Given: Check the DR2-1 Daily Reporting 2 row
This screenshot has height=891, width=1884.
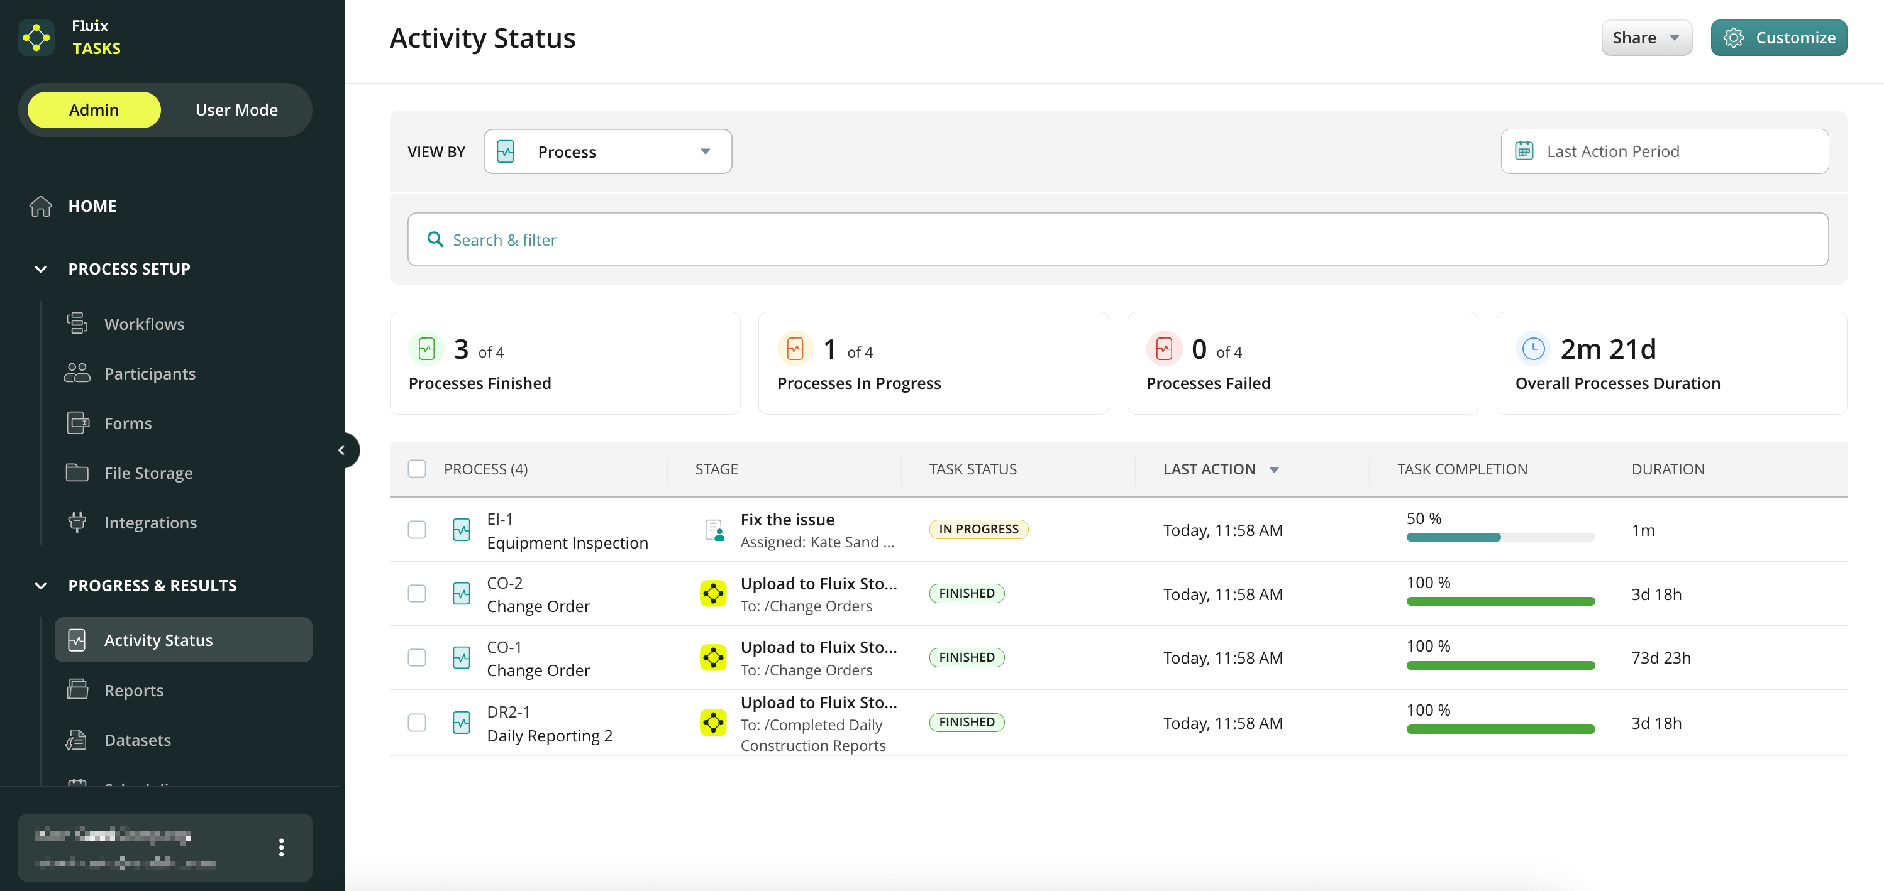Looking at the screenshot, I should (x=417, y=722).
